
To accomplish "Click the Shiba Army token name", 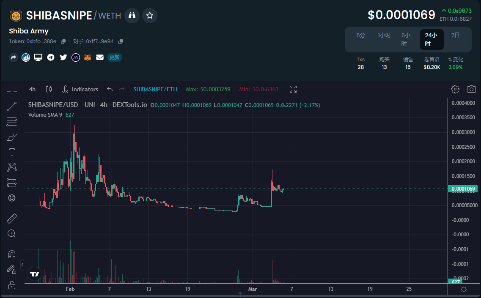I will pos(29,31).
